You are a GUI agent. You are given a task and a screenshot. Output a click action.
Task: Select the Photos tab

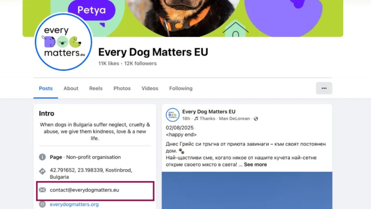[122, 88]
